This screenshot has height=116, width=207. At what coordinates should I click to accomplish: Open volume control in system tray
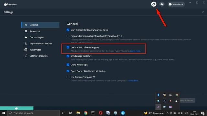coord(182,113)
